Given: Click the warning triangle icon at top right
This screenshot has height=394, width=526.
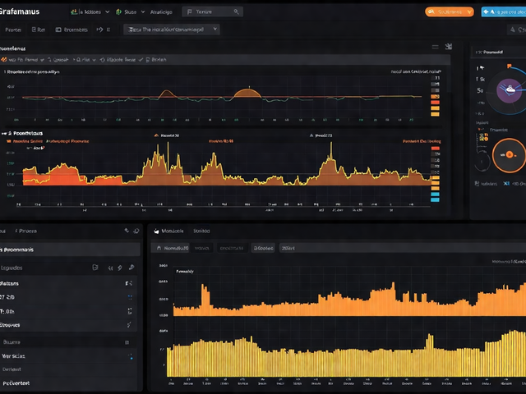Looking at the screenshot, I should [513, 30].
